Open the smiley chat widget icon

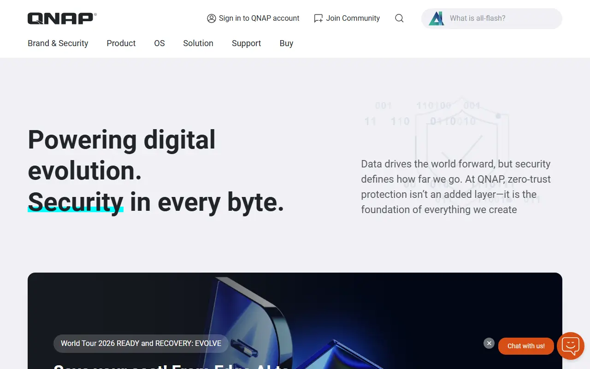click(x=571, y=346)
